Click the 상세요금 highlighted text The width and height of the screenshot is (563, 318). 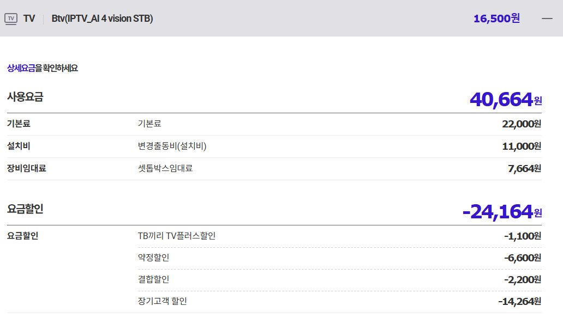coord(21,68)
